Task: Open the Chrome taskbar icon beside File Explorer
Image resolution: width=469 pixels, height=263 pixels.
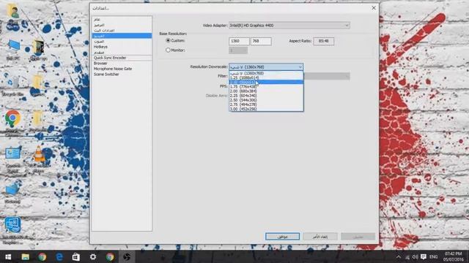Action: 43,256
